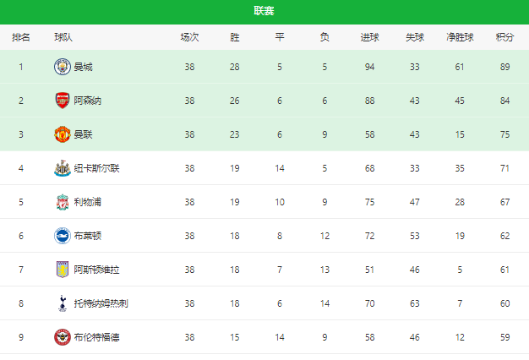Select the 联赛 tab header

(264, 11)
